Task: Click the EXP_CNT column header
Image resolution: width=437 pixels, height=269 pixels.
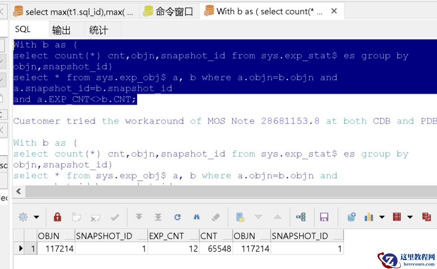Action: (x=173, y=236)
